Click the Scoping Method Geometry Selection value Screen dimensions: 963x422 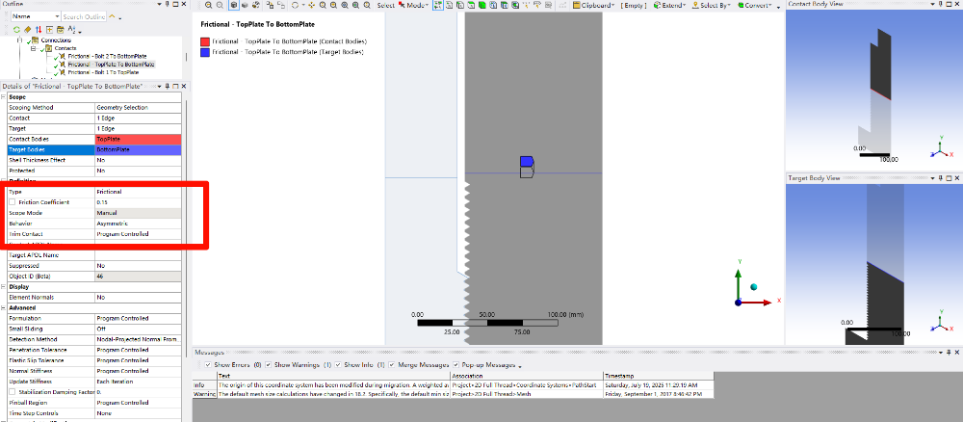(138, 108)
